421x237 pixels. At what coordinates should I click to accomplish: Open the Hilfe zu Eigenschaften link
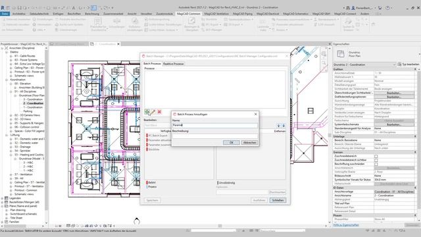click(346, 225)
